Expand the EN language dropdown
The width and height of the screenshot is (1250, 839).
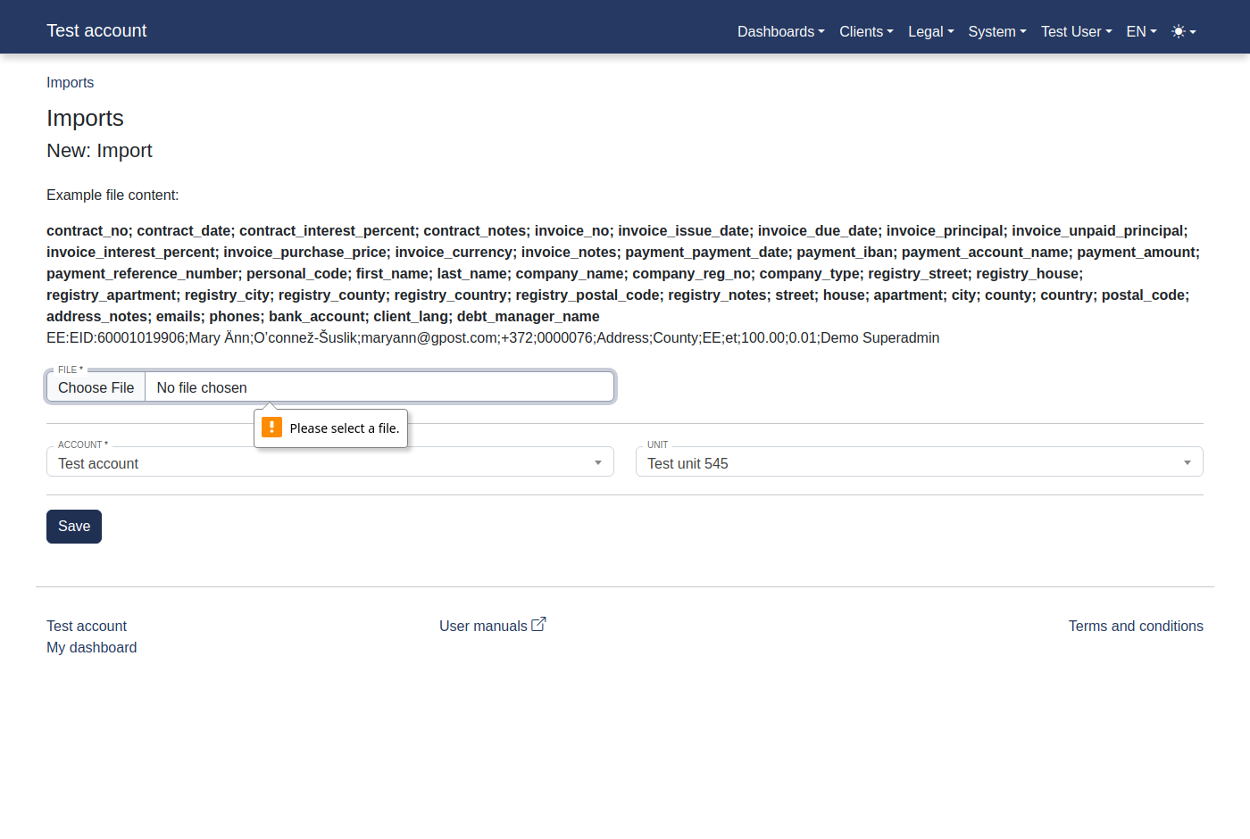pyautogui.click(x=1140, y=31)
